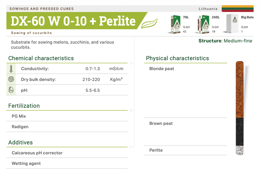Screen dimensions: 261x176
Task: Click the DX-60 W 0-10 + Perlite title
Action: tap(73, 21)
